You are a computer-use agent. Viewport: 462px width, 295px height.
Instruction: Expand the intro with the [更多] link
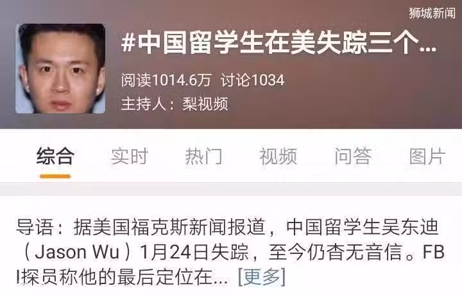(x=262, y=277)
